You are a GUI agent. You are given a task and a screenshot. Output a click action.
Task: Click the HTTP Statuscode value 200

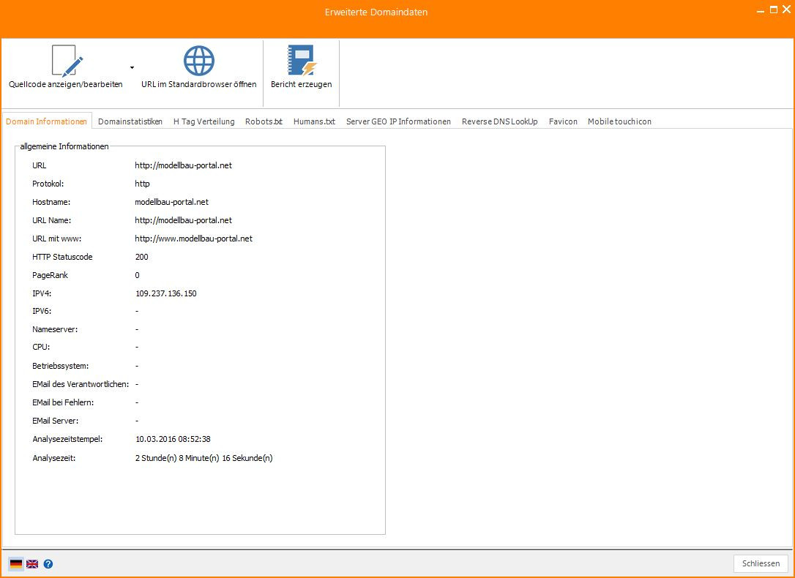coord(142,257)
